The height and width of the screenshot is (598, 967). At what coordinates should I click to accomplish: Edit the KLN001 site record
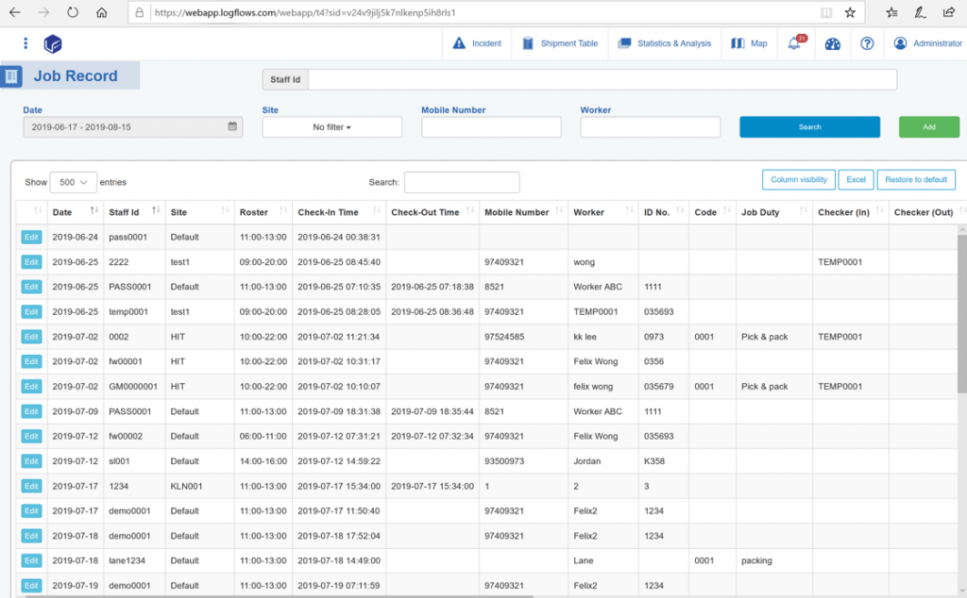pos(31,486)
